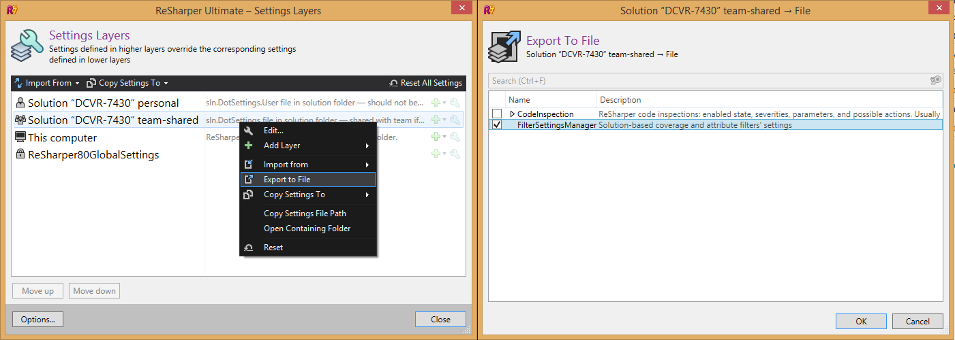Choose Open Containing Folder menu entry
The image size is (955, 340).
click(x=308, y=228)
